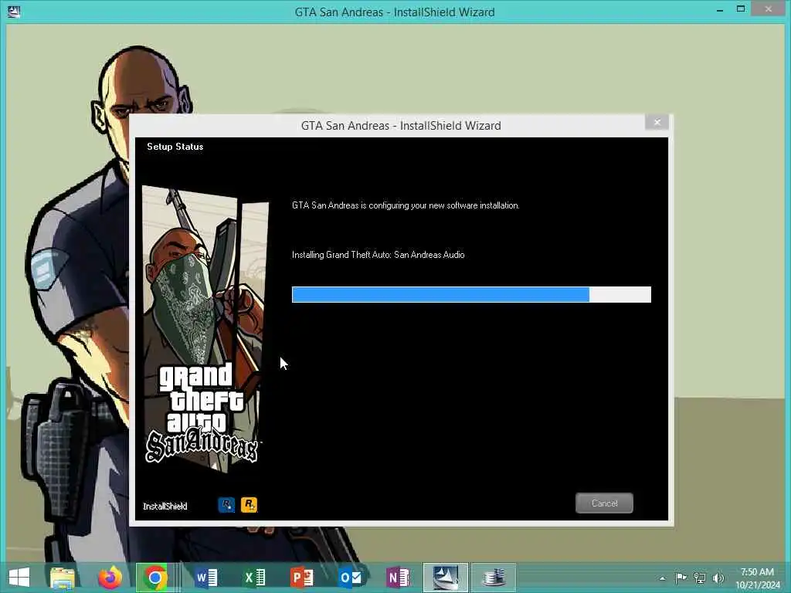Maximize the outer InstallShield Wizard window
The height and width of the screenshot is (593, 791).
741,9
